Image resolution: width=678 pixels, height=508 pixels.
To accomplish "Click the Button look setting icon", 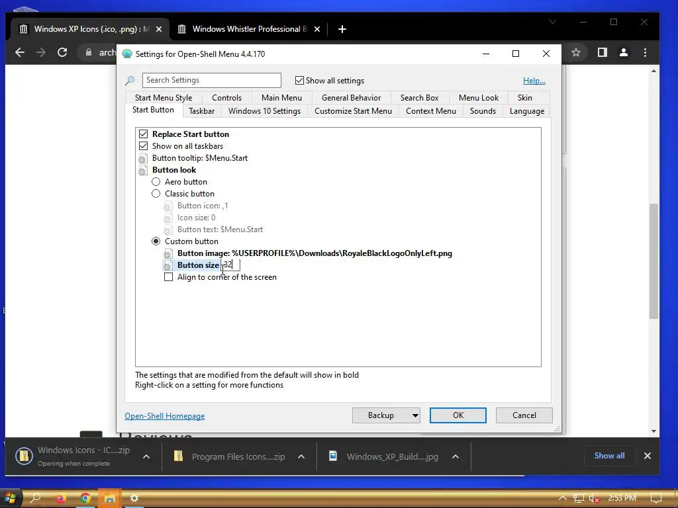I will pyautogui.click(x=143, y=170).
